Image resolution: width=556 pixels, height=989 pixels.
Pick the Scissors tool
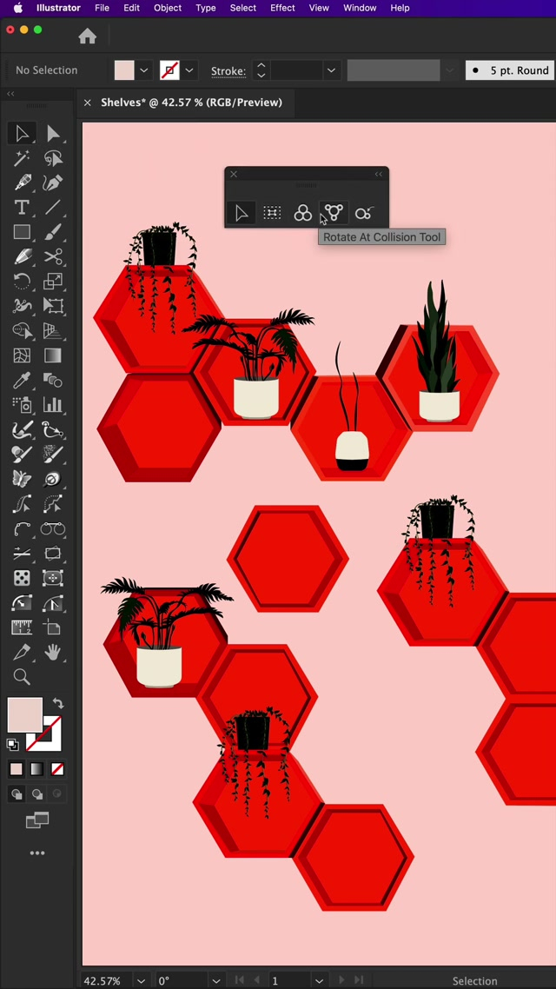pos(53,257)
